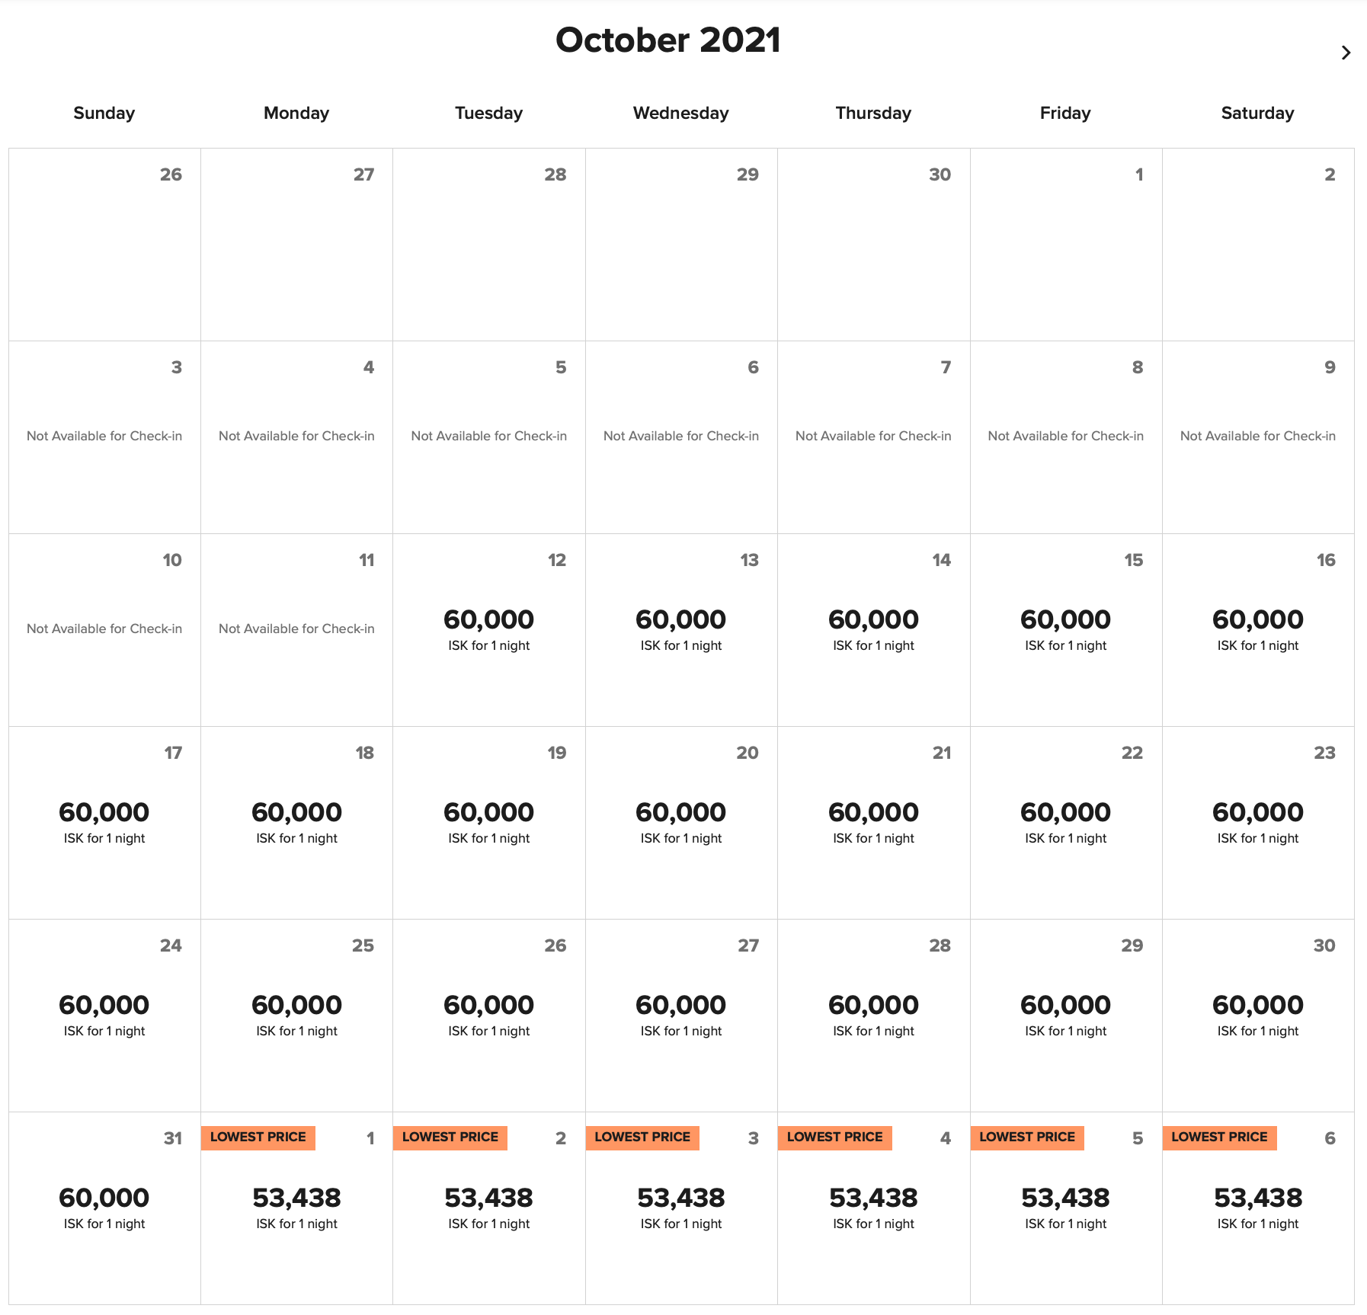This screenshot has width=1367, height=1315.
Task: Select October 17 in the Sunday column
Action: tap(104, 824)
